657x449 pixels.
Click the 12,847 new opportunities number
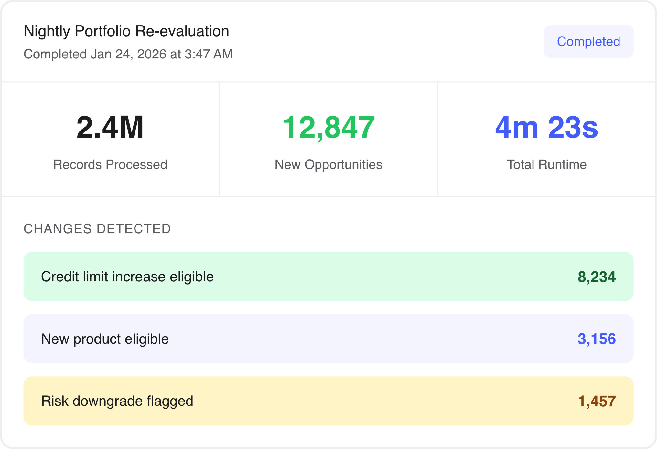click(x=328, y=127)
